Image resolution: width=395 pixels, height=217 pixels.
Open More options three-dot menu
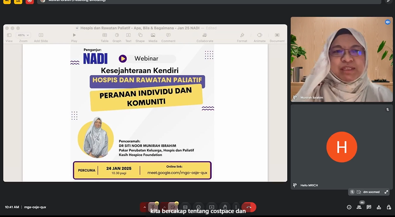click(x=236, y=207)
